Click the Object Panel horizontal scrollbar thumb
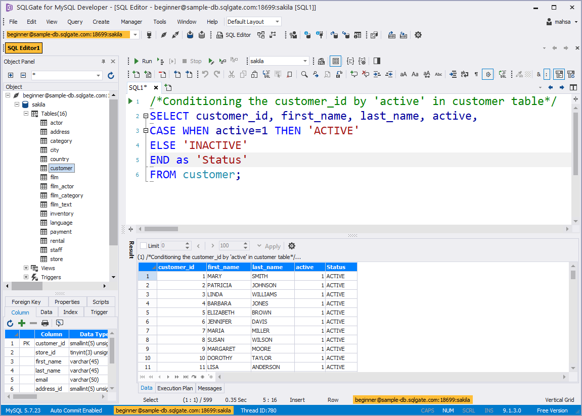 (27, 286)
